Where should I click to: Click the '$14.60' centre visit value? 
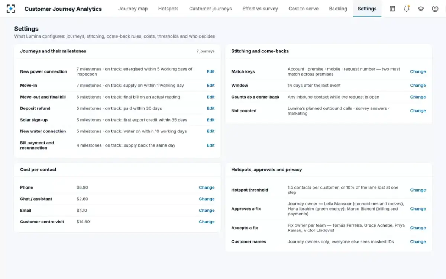(x=83, y=222)
